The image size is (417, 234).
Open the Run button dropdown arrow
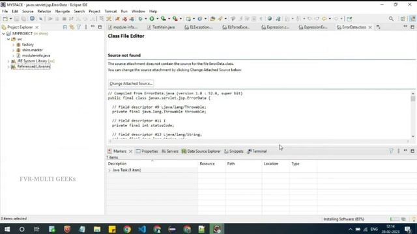pyautogui.click(x=157, y=19)
